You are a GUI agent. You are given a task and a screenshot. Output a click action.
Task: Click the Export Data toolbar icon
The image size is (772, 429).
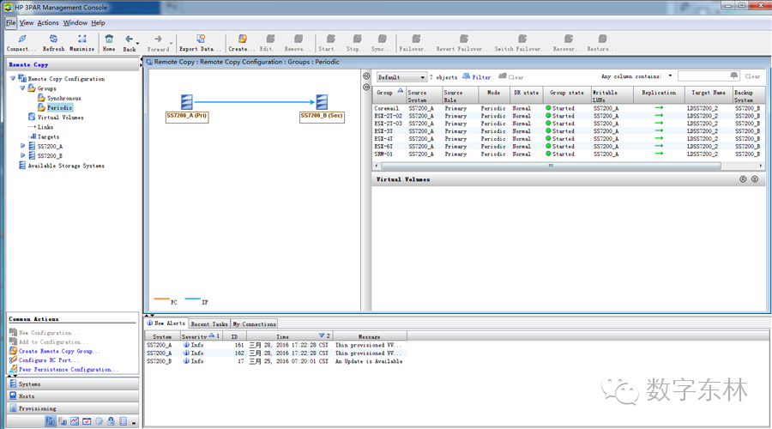click(201, 39)
